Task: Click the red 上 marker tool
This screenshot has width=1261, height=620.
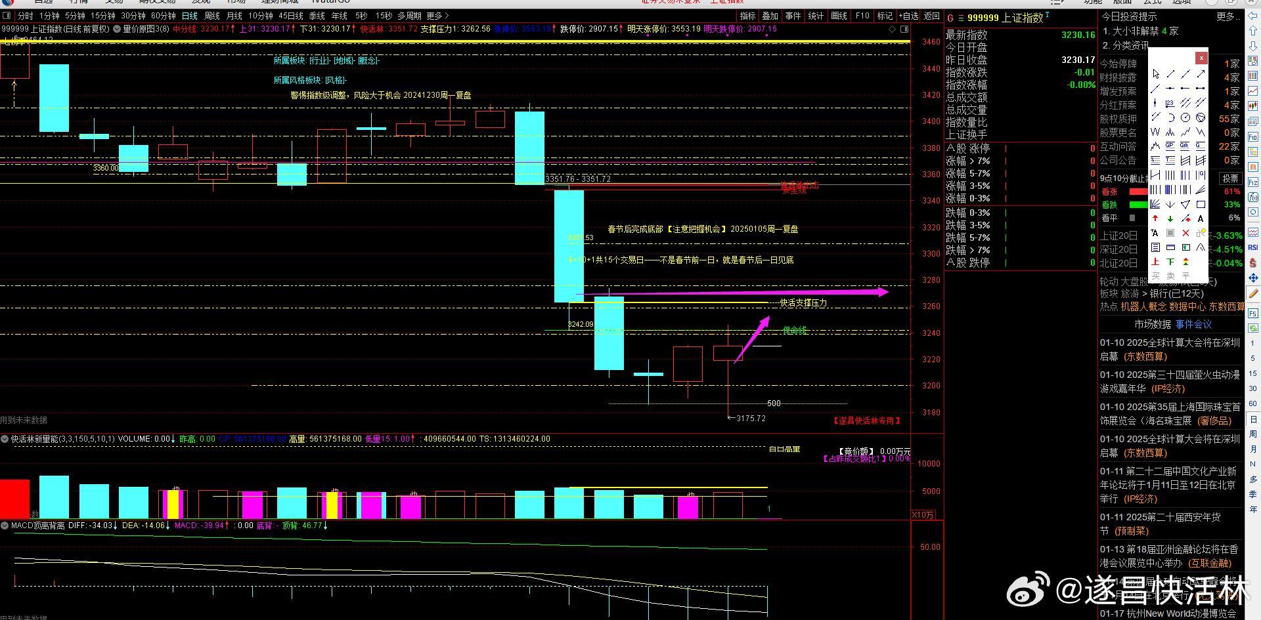Action: (1156, 261)
